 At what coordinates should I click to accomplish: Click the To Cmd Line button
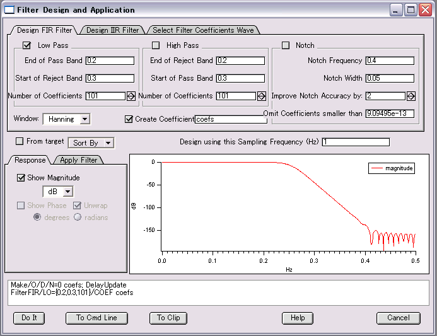(x=96, y=318)
